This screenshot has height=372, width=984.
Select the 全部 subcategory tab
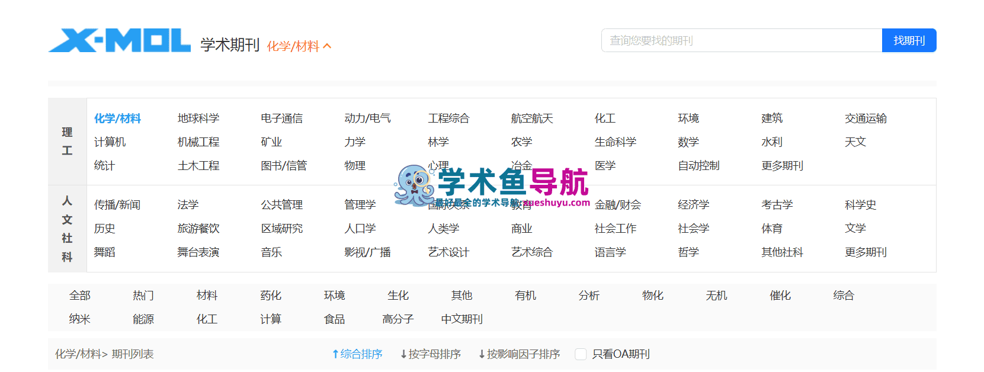[79, 296]
